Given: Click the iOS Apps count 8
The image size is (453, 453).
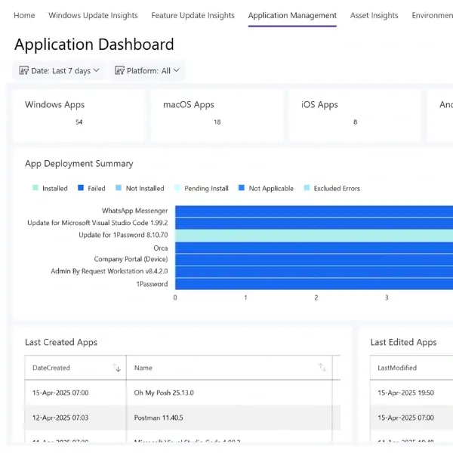Looking at the screenshot, I should point(355,122).
